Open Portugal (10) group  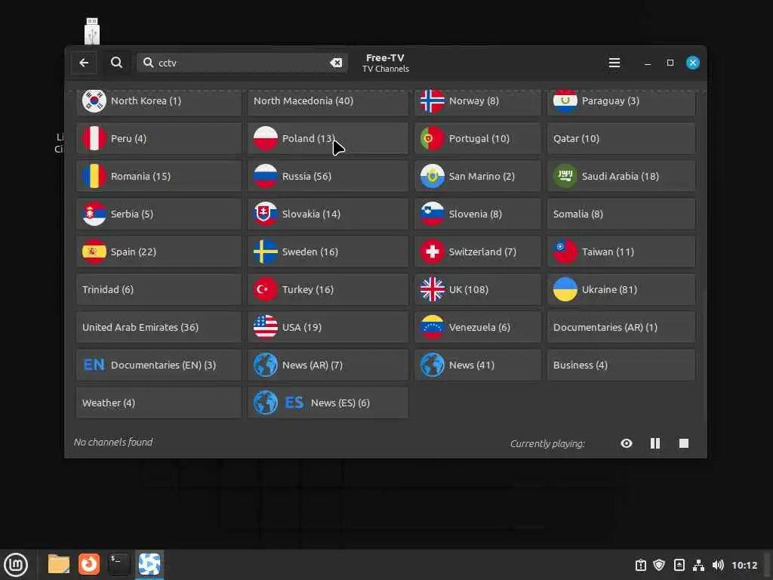(x=477, y=139)
